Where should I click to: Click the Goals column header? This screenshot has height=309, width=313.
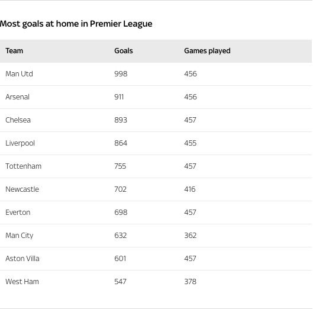tap(123, 51)
